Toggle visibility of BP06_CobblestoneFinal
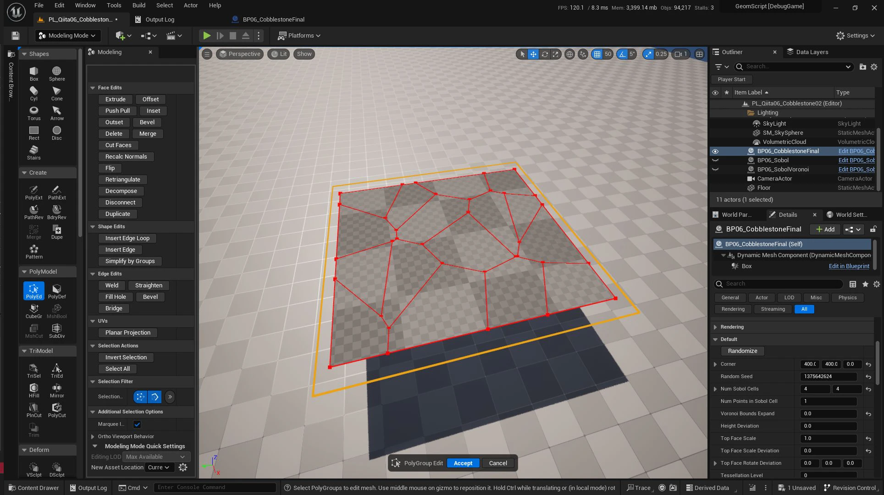 (715, 151)
